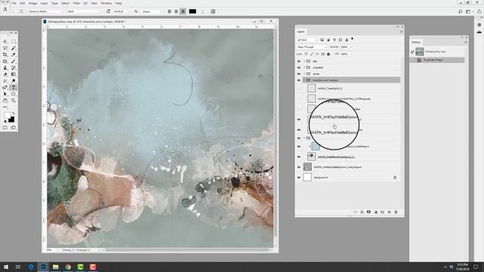The width and height of the screenshot is (484, 272).
Task: Create a new group folder icon
Action: tap(383, 212)
